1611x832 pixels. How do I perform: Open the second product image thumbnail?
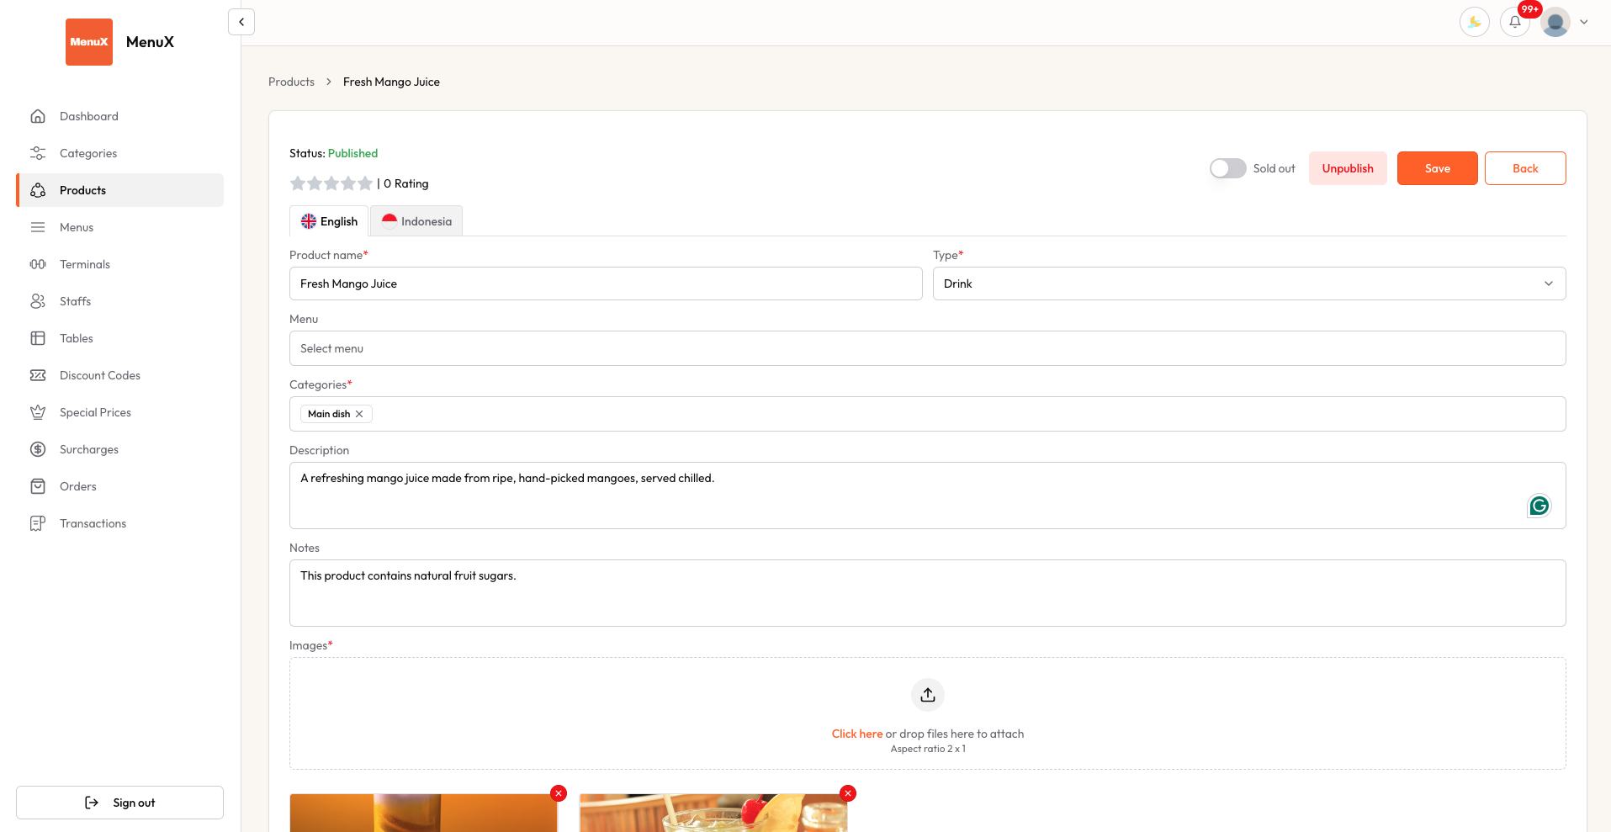[713, 813]
